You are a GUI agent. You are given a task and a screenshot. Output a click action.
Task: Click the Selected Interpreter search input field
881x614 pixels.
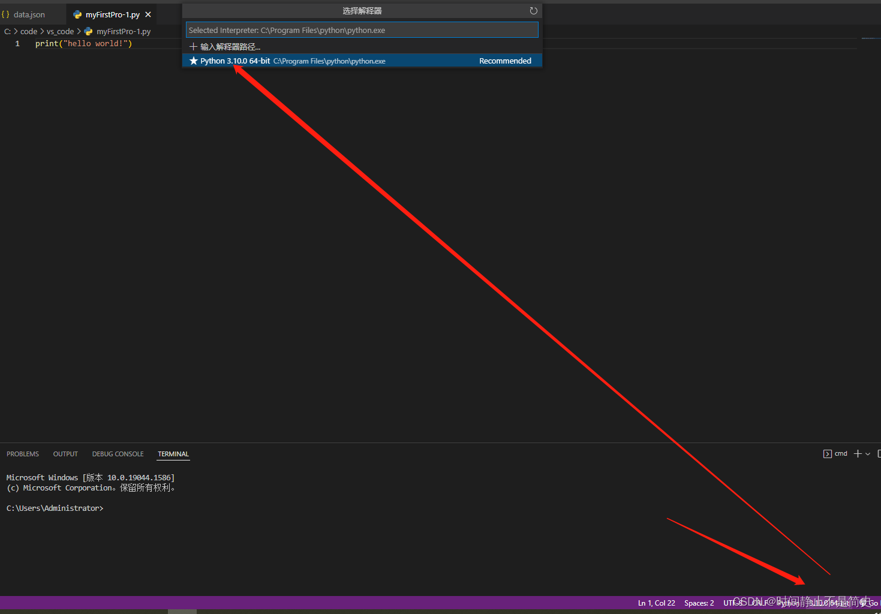click(x=362, y=30)
